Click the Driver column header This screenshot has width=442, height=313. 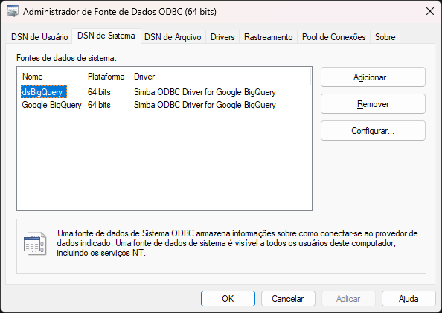click(220, 77)
